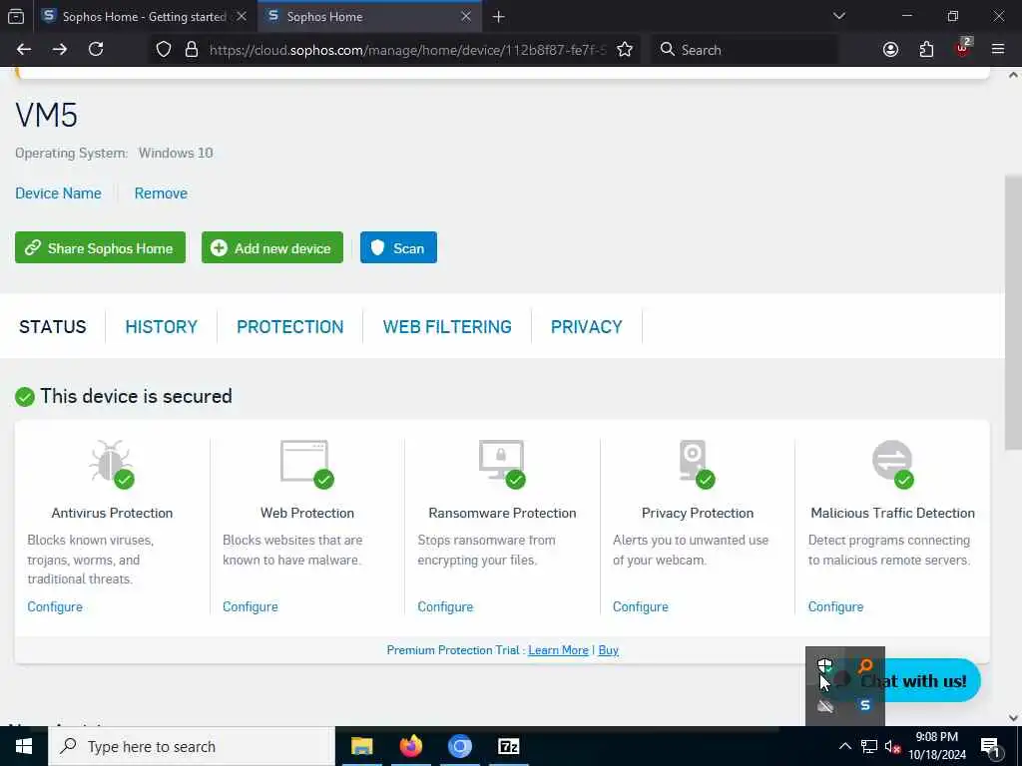Configure Malicious Traffic Detection

pyautogui.click(x=835, y=606)
